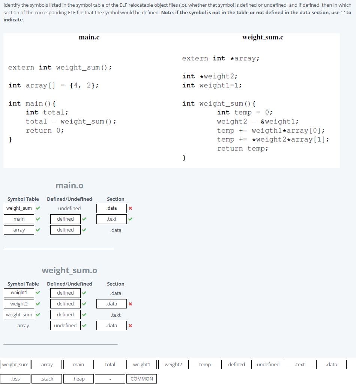This screenshot has height=385, width=356.
Task: Click weight_sum.o array's undefined drop box
Action: (65, 326)
